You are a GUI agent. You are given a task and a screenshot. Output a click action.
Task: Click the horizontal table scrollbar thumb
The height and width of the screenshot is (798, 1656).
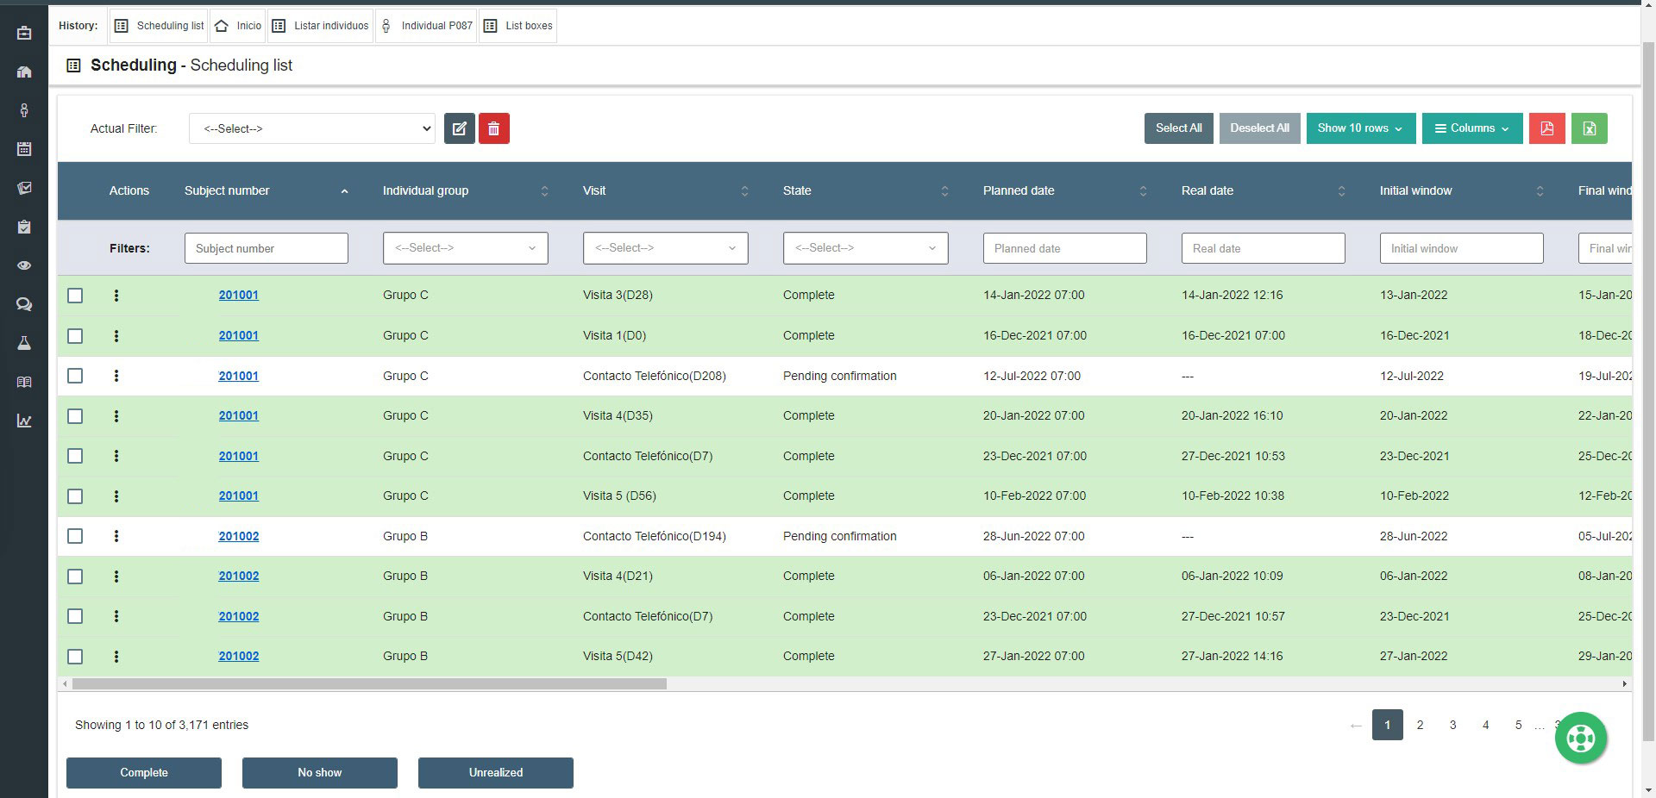(369, 683)
